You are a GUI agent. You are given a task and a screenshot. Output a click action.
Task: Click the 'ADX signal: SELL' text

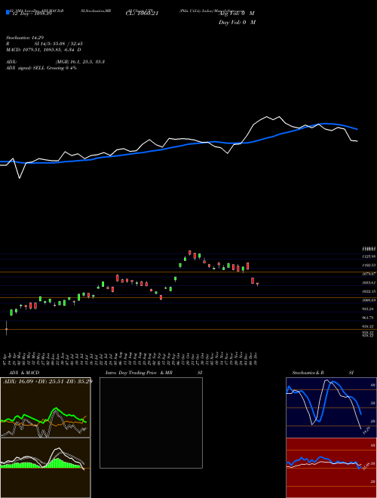41,68
